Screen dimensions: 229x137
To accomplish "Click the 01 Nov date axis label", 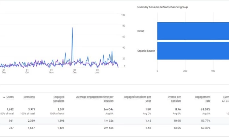I will (x=52, y=71).
